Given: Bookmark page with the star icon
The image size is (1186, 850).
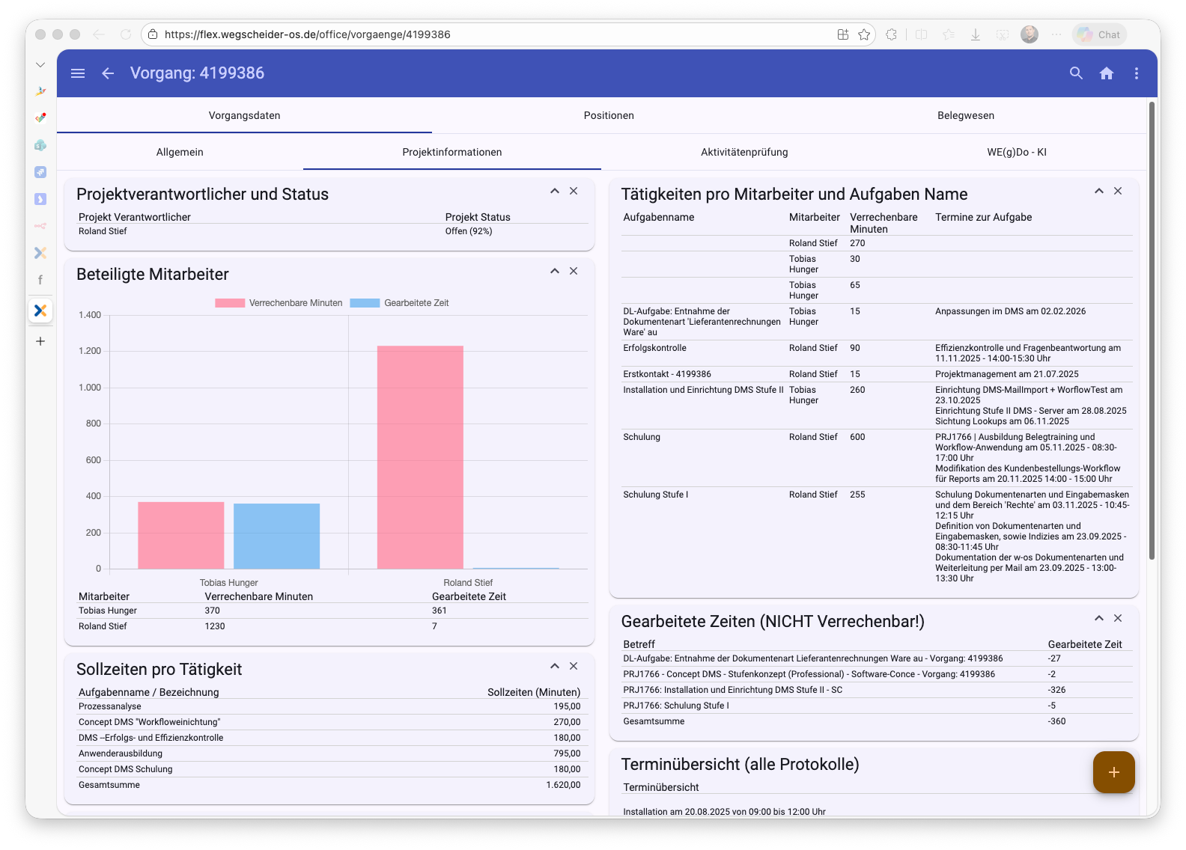Looking at the screenshot, I should click(x=864, y=34).
